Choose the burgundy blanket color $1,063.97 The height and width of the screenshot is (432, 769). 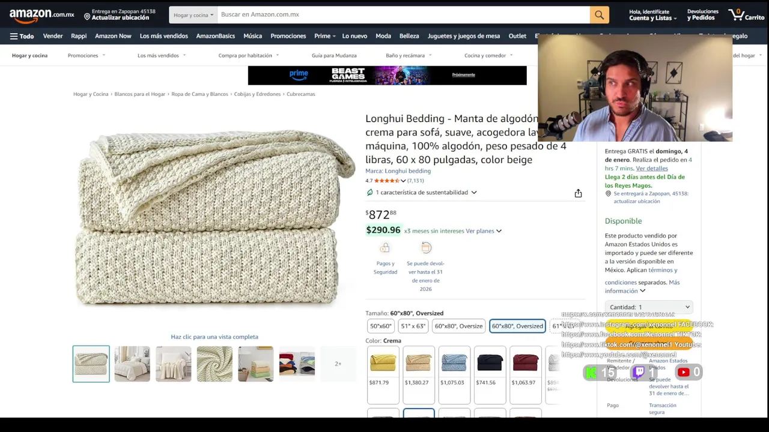(x=525, y=374)
